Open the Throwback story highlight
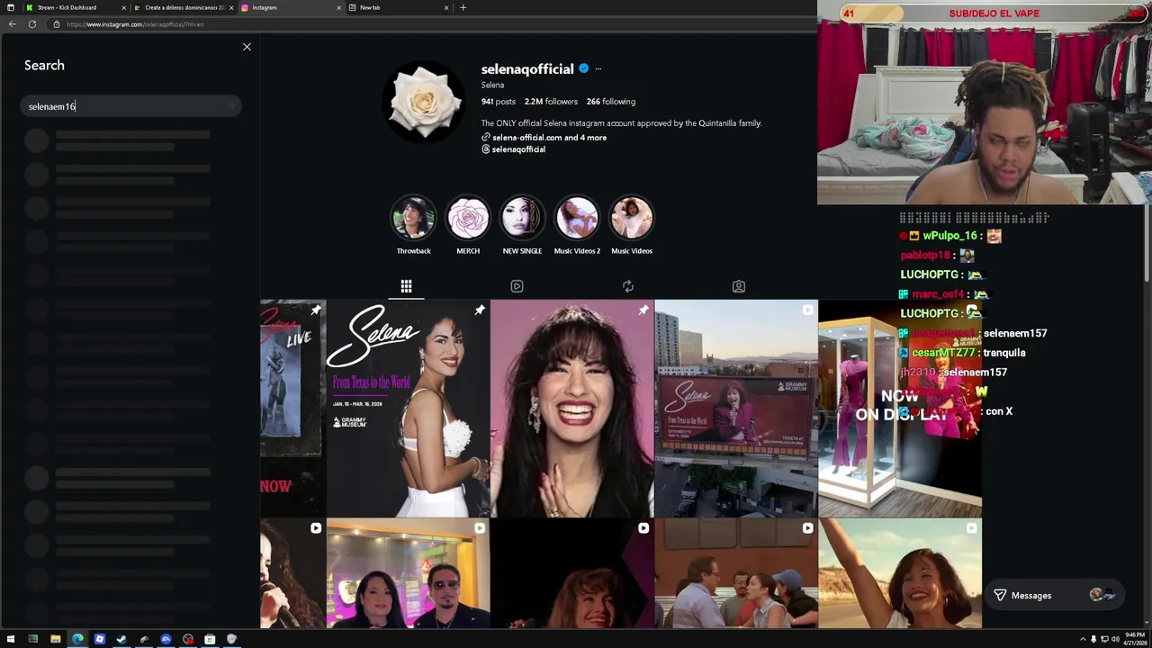 (413, 224)
